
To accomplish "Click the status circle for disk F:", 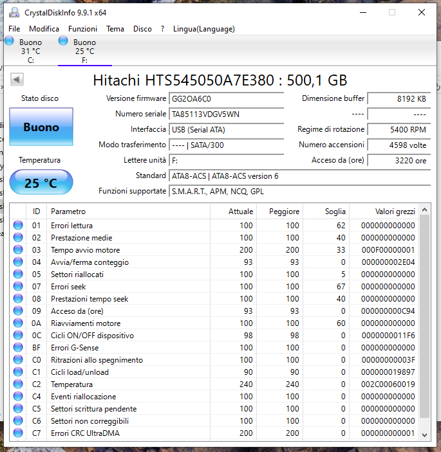I will tap(63, 41).
